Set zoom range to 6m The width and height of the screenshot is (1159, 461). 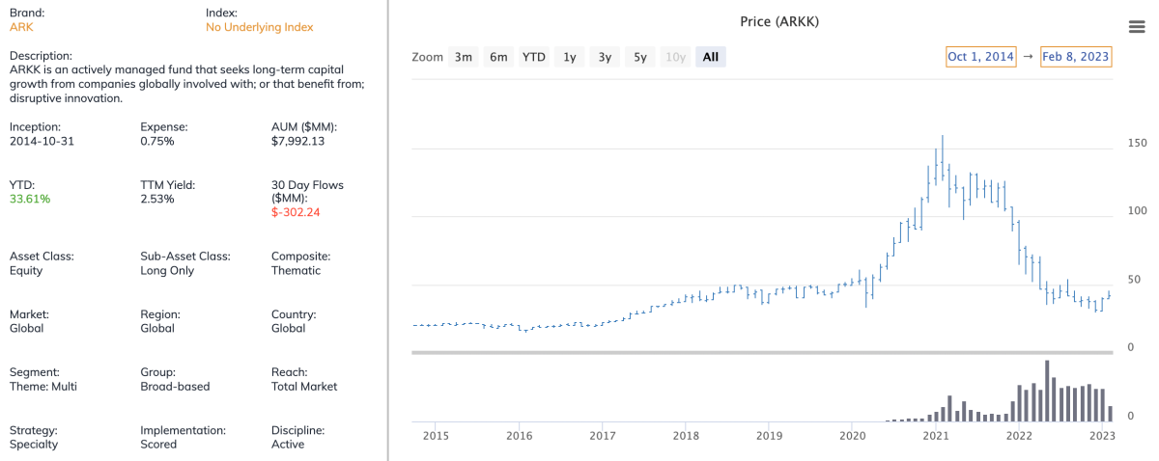498,57
